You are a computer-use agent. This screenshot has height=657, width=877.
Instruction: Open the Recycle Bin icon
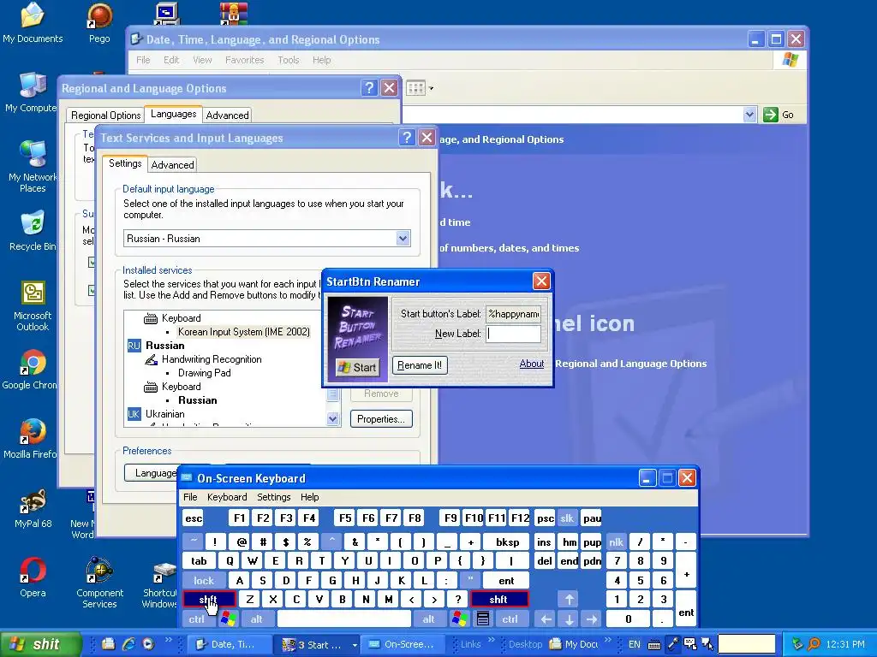click(33, 231)
